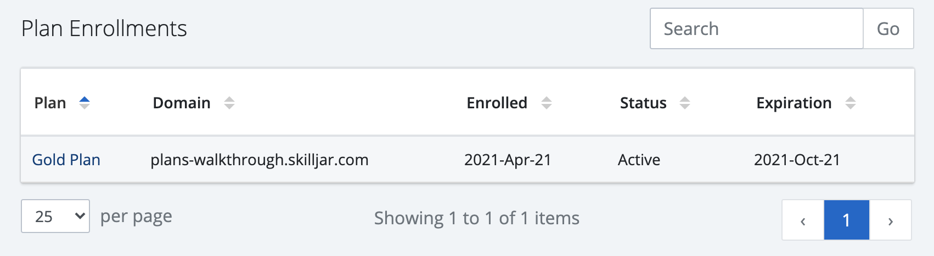Open the Gold Plan link
Image resolution: width=934 pixels, height=256 pixels.
[66, 160]
